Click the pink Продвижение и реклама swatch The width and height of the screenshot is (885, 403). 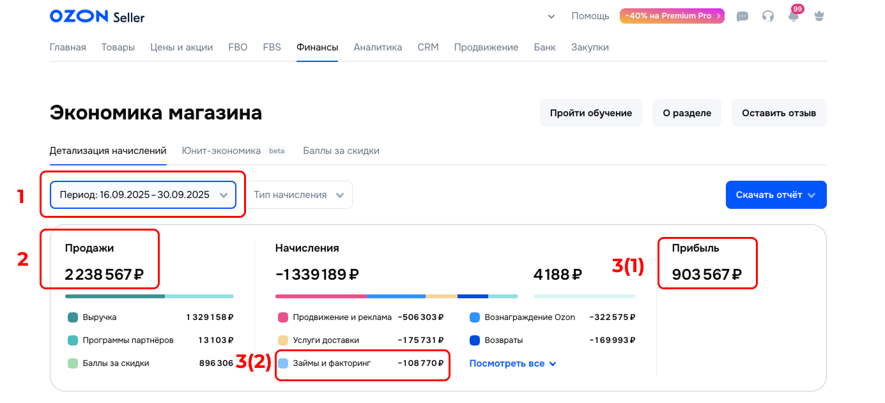[283, 317]
